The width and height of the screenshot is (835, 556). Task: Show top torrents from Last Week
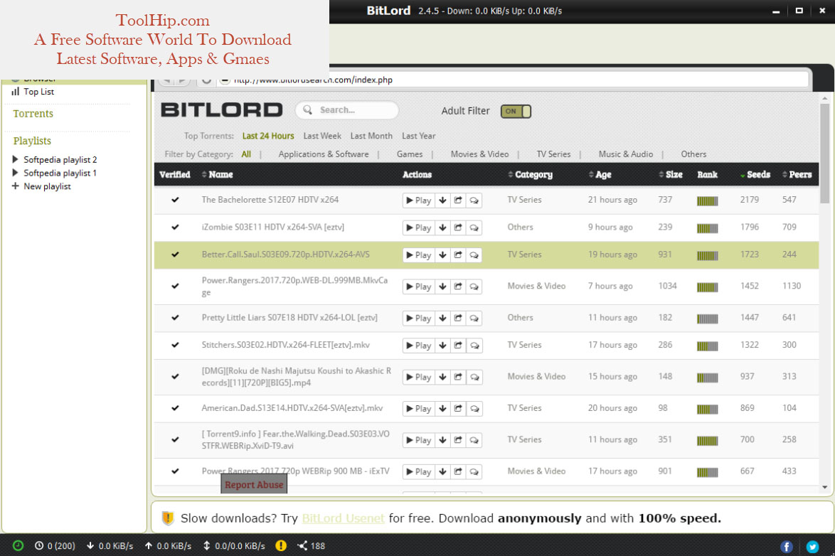click(x=322, y=136)
